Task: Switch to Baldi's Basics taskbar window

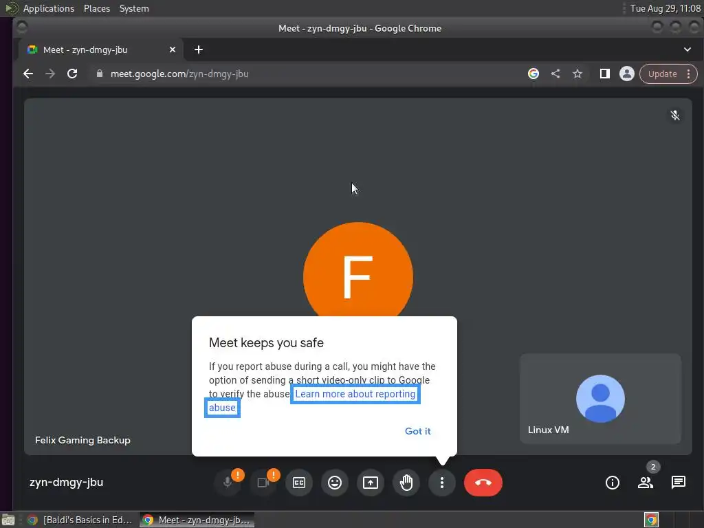Action: point(80,520)
